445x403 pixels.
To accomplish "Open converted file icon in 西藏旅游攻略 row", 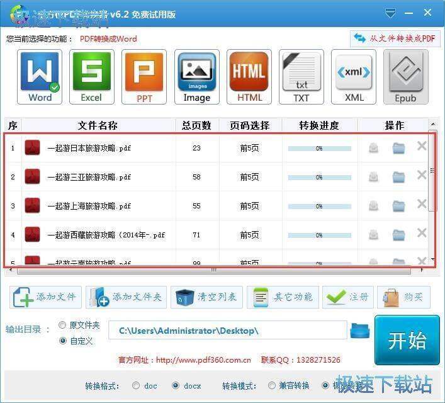I will tap(373, 235).
